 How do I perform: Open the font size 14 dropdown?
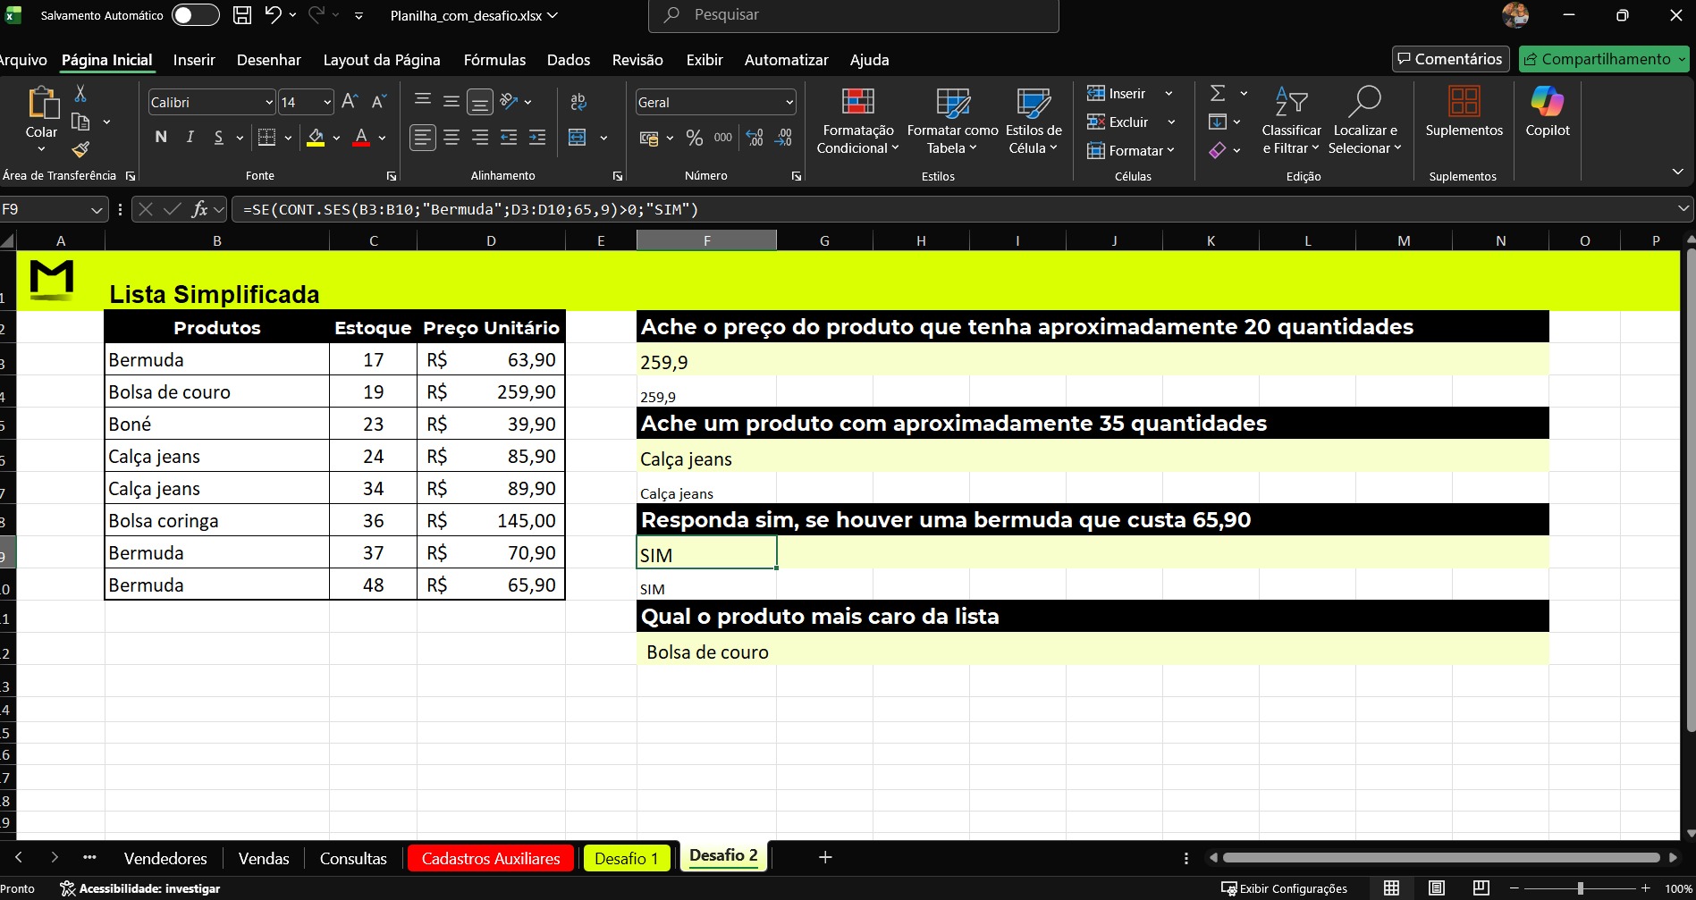[327, 103]
